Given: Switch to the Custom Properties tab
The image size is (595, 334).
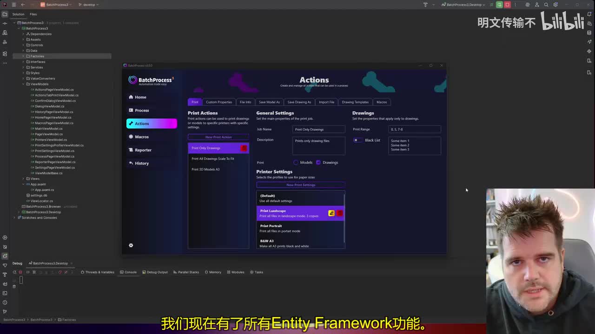Looking at the screenshot, I should coord(219,102).
